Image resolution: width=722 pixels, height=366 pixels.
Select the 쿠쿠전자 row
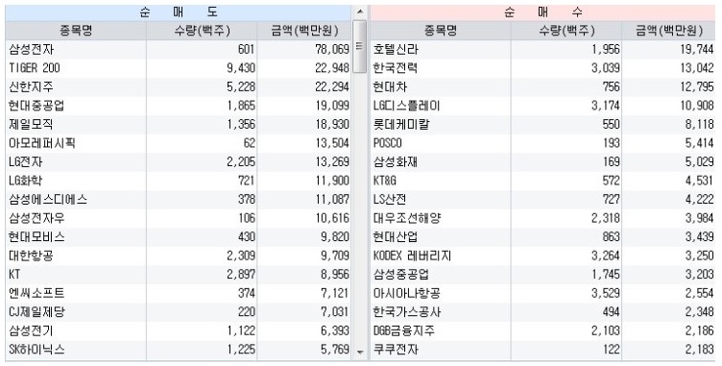(542, 350)
